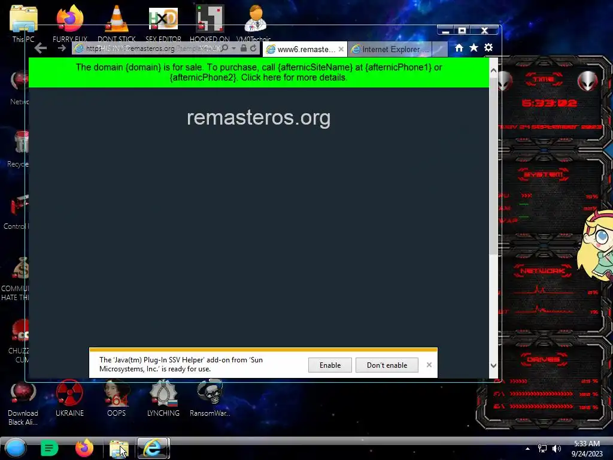Select the HxD hex editor desktop icon
This screenshot has width=613, height=460.
[x=163, y=23]
